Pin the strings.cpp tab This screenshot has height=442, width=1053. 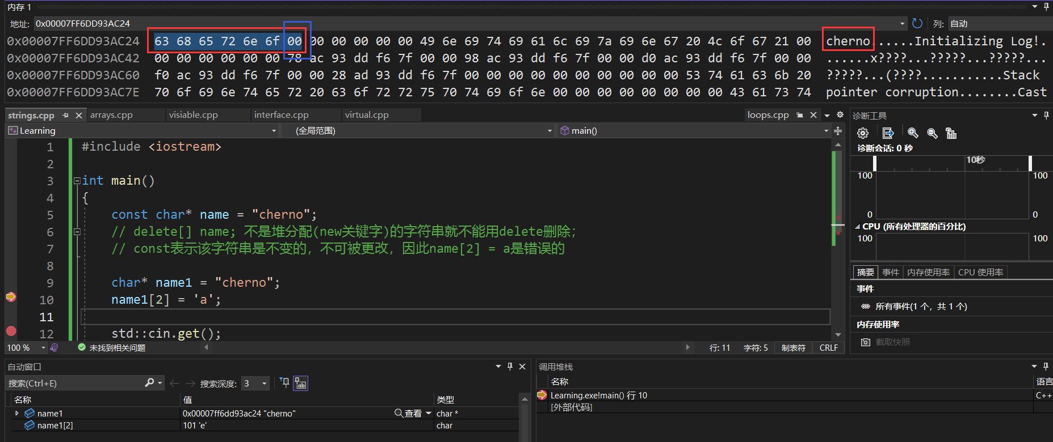click(x=66, y=115)
